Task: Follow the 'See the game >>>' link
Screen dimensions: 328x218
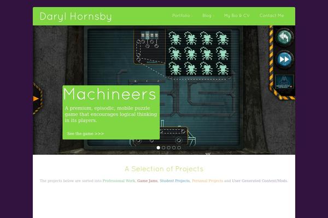Action: click(86, 134)
